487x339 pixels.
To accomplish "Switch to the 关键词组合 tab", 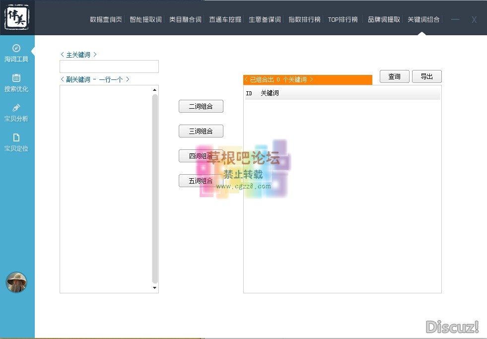I will click(x=423, y=19).
